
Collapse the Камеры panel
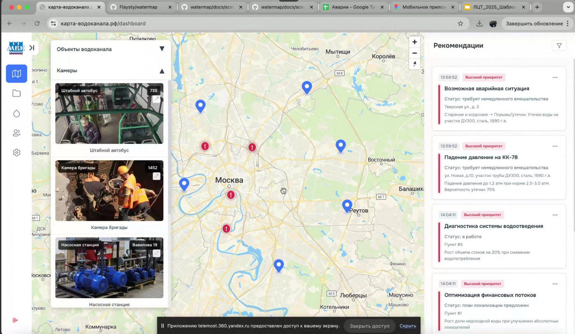[x=161, y=71]
